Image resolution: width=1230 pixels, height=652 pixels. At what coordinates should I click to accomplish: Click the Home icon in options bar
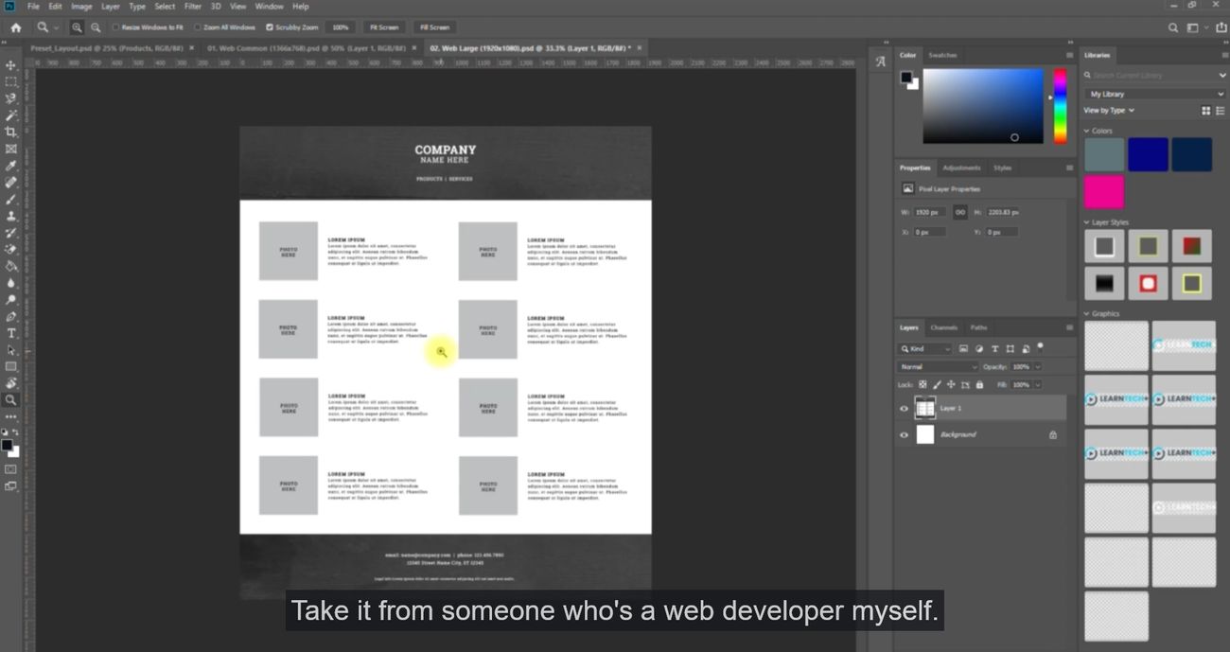(x=15, y=27)
